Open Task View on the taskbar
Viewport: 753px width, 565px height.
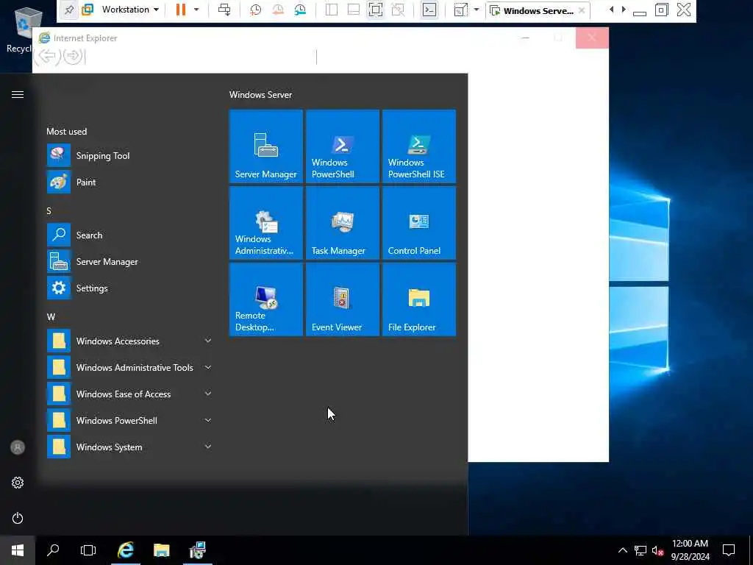(x=88, y=550)
